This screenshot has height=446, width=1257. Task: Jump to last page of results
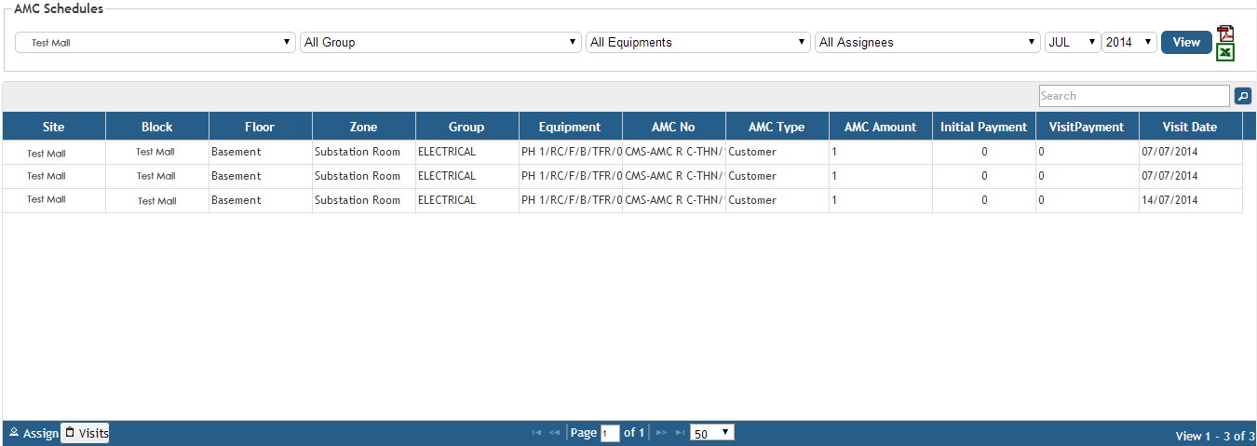(680, 433)
